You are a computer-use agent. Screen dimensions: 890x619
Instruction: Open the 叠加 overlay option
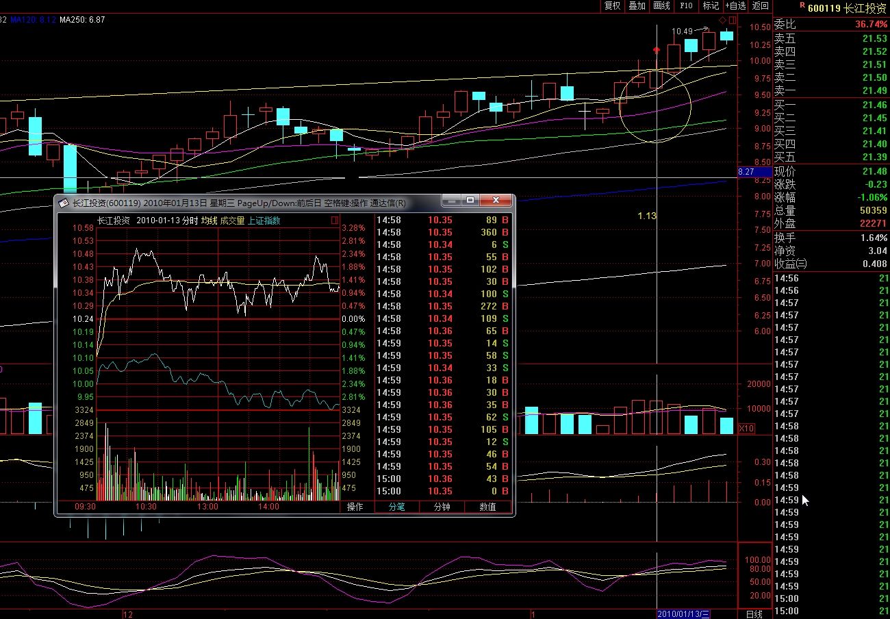coord(637,6)
